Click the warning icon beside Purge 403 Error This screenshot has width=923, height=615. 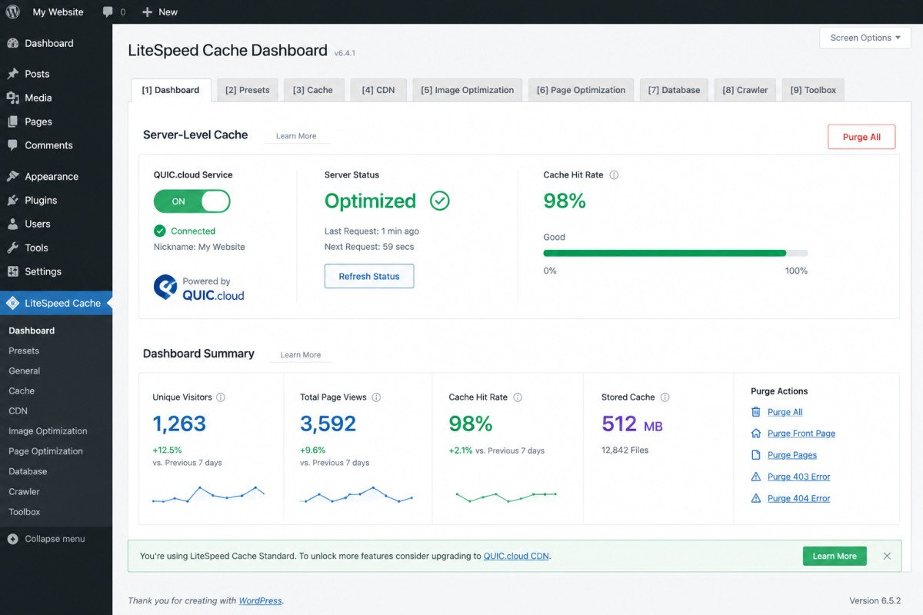click(756, 477)
